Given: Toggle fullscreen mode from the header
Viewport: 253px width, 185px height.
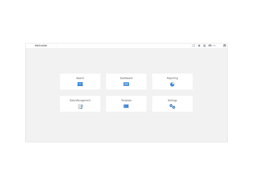Looking at the screenshot, I should (194, 46).
